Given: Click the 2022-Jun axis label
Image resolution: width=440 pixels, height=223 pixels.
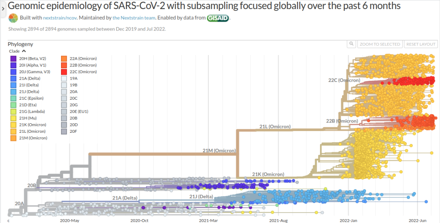Looking at the screenshot, I should coord(418,220).
